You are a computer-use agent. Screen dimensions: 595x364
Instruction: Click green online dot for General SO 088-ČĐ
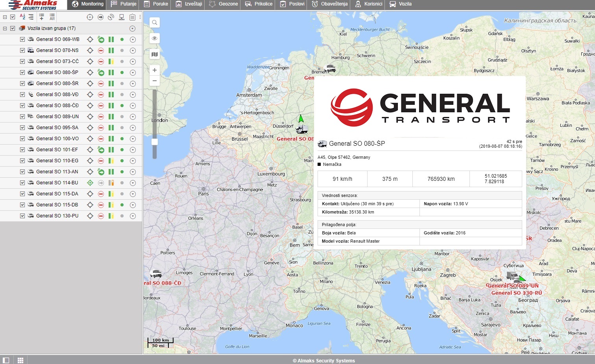click(x=122, y=106)
